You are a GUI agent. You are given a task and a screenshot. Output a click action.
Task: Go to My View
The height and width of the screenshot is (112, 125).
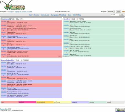click(36, 15)
